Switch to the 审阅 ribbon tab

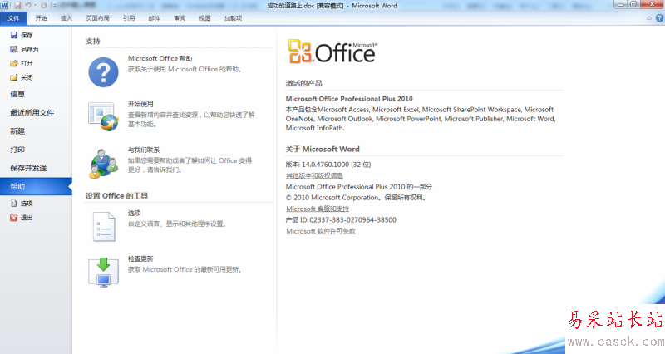click(x=180, y=18)
